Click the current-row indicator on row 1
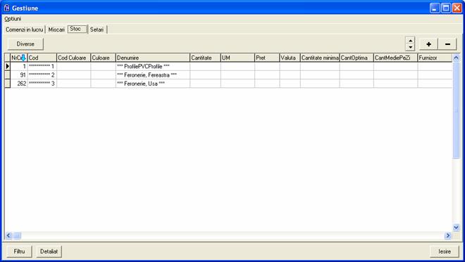Image resolution: width=465 pixels, height=262 pixels. (8, 66)
